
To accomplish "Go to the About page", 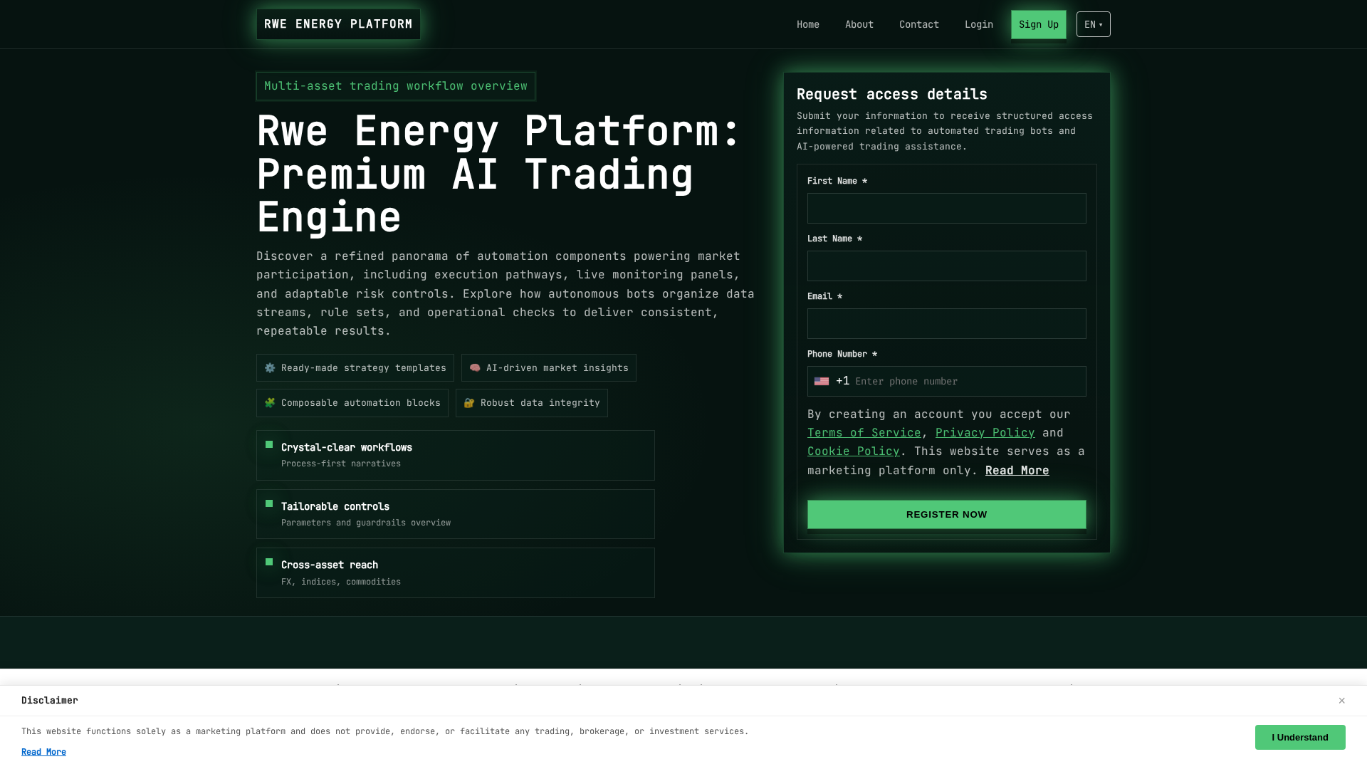I will (x=859, y=24).
